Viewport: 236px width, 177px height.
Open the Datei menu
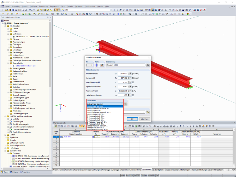[7, 6]
